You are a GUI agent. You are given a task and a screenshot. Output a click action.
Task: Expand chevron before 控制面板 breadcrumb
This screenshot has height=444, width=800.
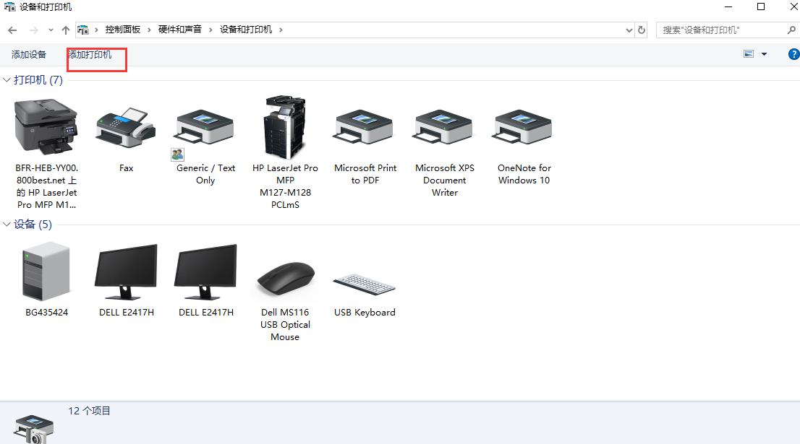pyautogui.click(x=96, y=30)
